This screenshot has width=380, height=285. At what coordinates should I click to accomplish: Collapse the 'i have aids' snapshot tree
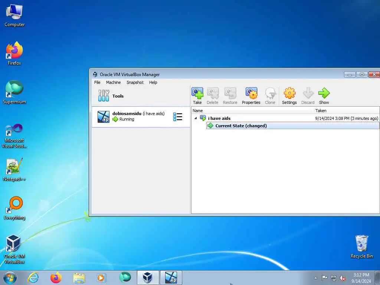tap(196, 118)
